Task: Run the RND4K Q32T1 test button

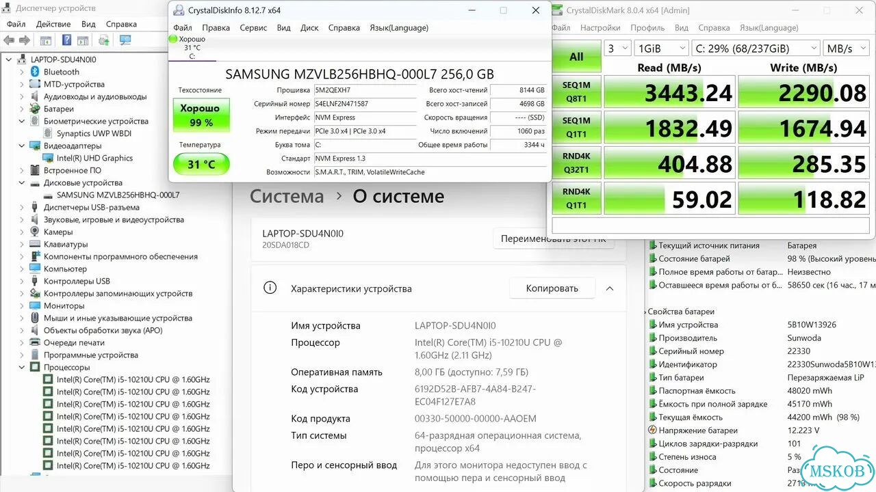Action: (x=576, y=163)
